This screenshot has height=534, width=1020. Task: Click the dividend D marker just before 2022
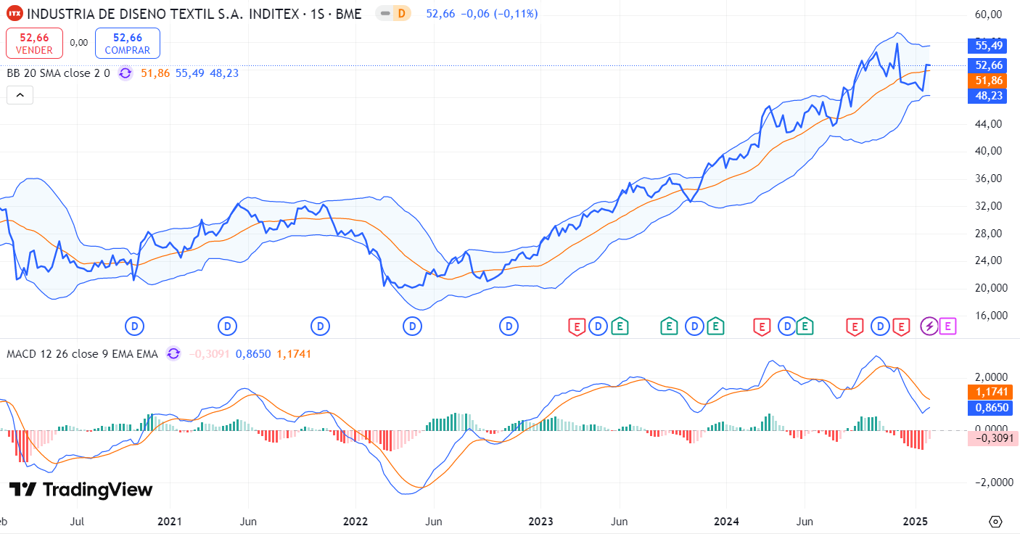coord(321,326)
